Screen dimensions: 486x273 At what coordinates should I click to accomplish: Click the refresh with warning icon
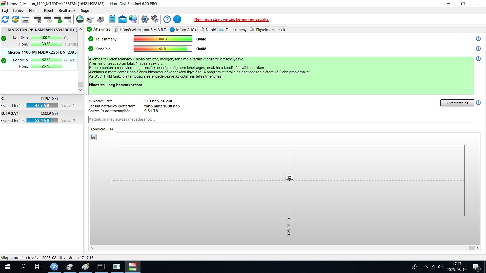coord(15,19)
